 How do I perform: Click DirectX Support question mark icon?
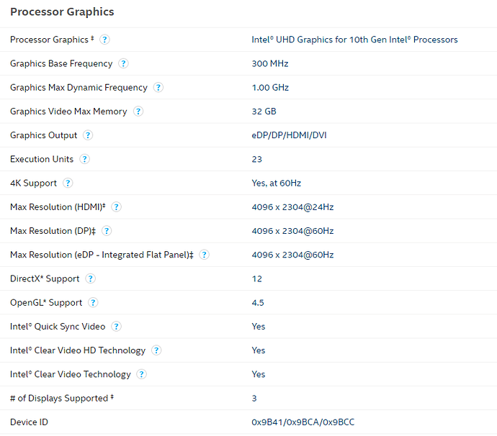pyautogui.click(x=91, y=278)
